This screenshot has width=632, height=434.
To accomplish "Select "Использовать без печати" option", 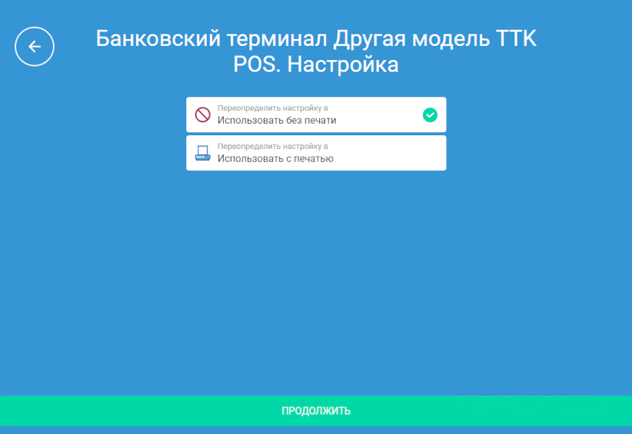I will 316,114.
